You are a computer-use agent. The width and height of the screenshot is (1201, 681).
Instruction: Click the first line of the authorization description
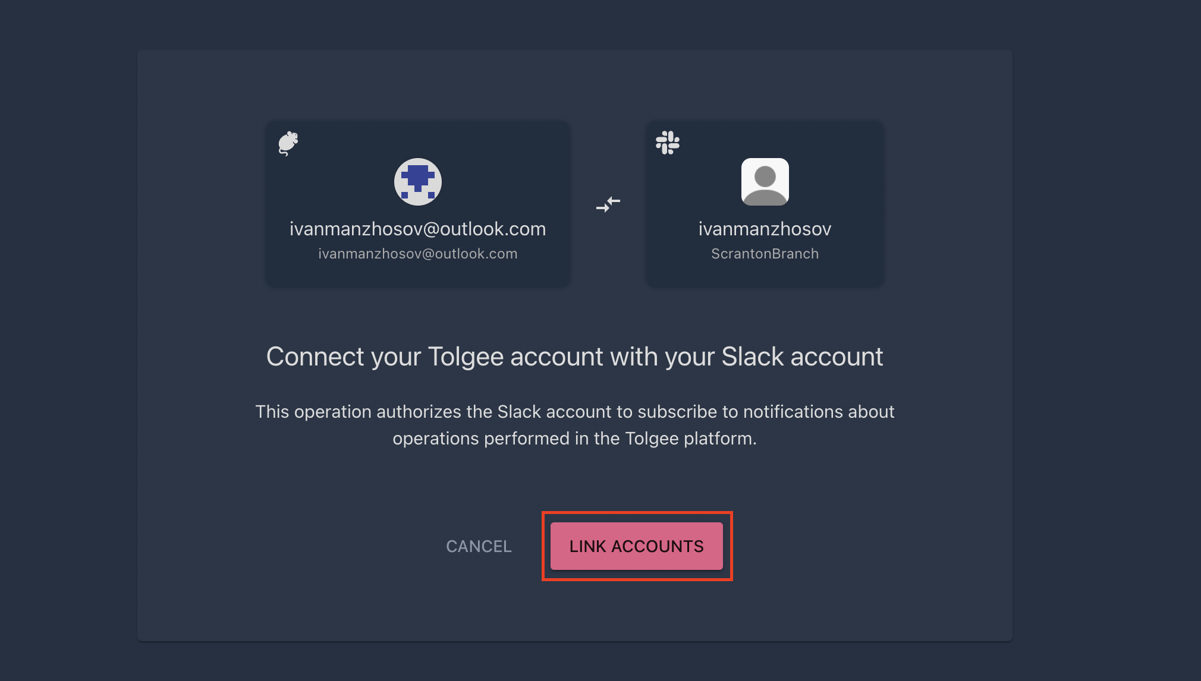click(574, 412)
